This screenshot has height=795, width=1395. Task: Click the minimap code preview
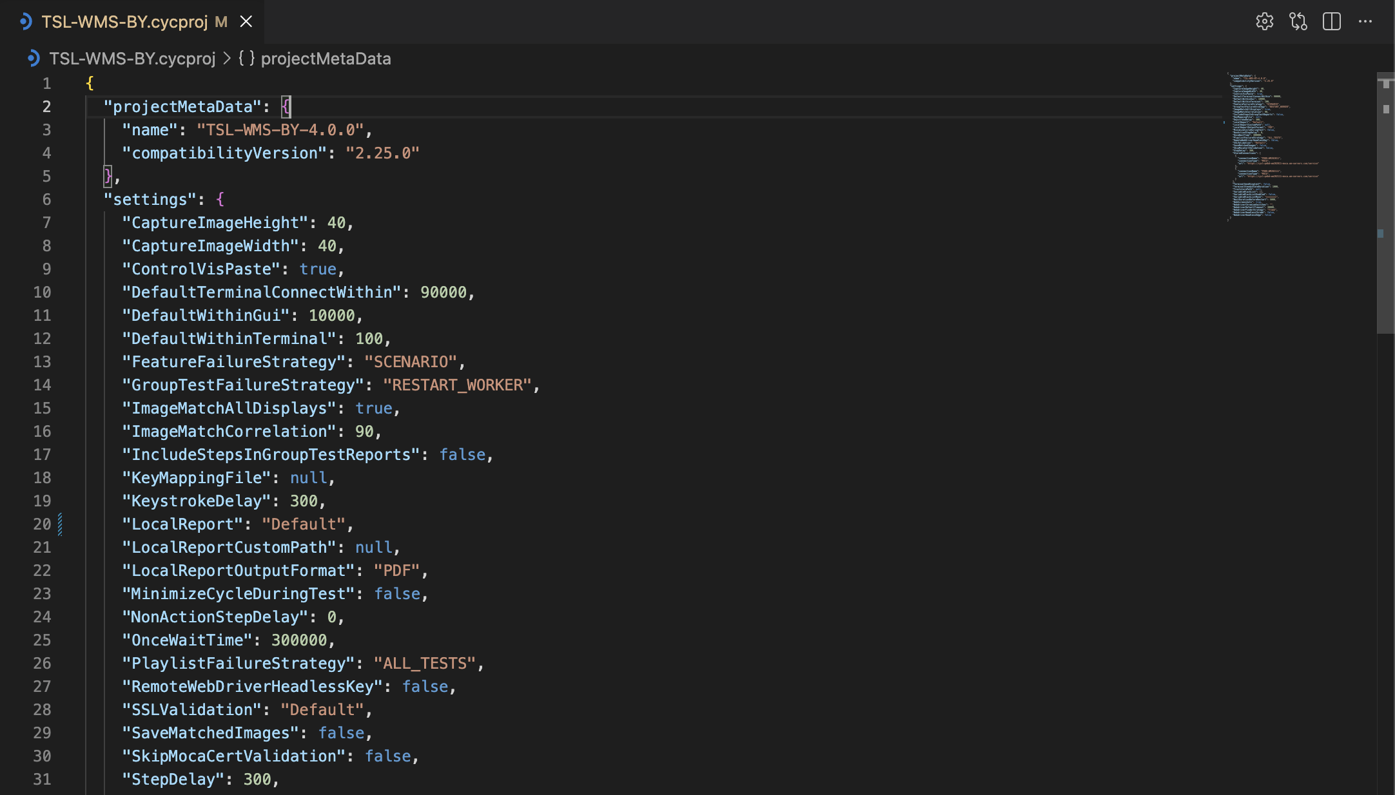[1272, 147]
